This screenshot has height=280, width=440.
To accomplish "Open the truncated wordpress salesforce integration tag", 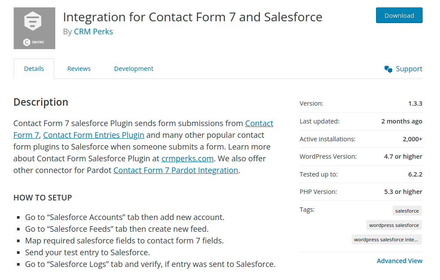I will (386, 239).
